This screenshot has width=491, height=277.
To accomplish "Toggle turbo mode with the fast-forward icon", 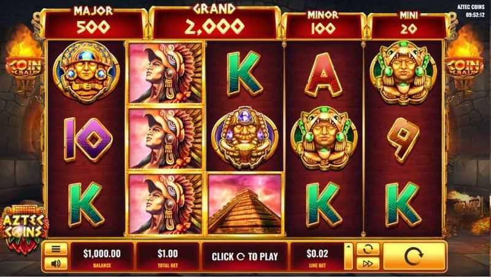I will [x=368, y=264].
